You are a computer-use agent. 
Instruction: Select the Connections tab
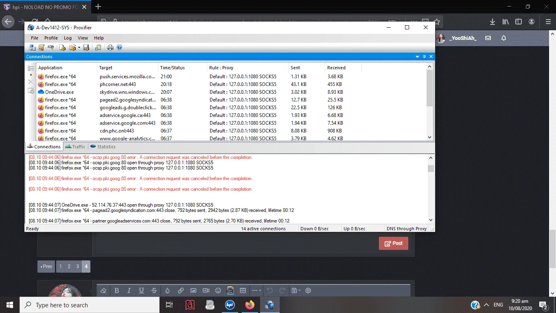pos(44,147)
